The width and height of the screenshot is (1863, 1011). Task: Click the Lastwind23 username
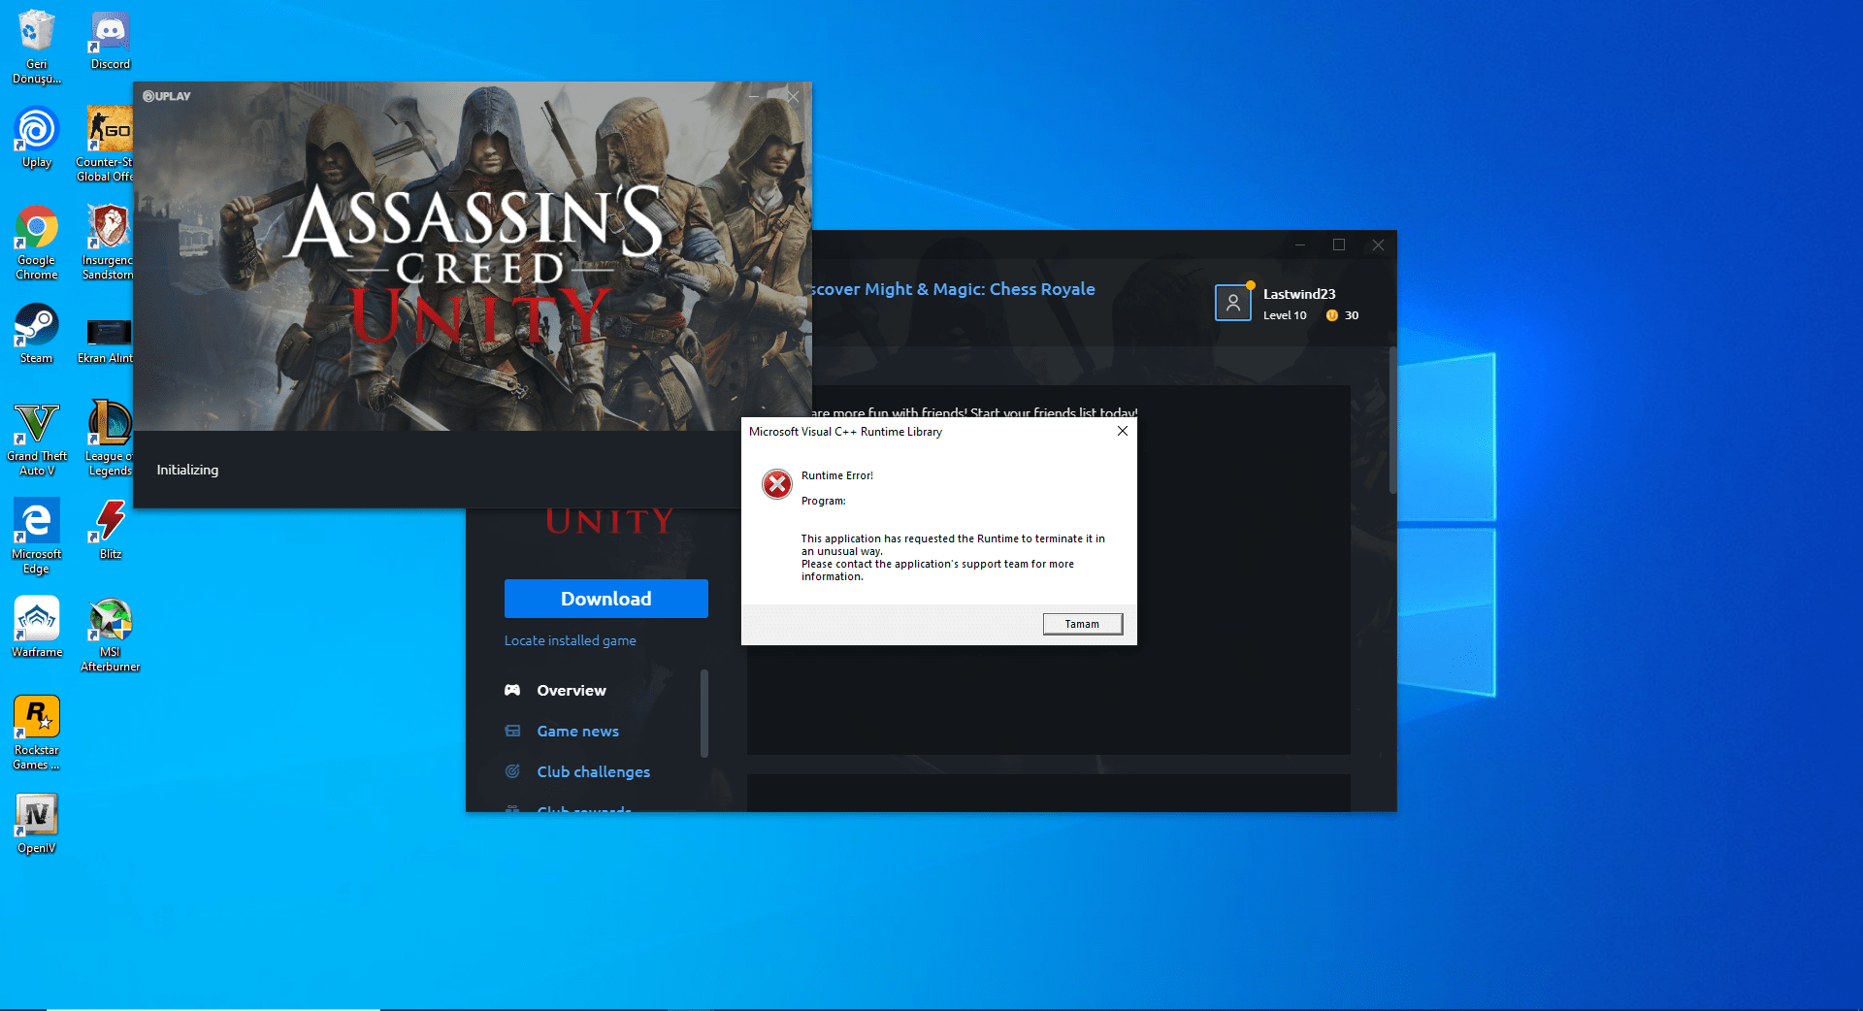(x=1299, y=294)
